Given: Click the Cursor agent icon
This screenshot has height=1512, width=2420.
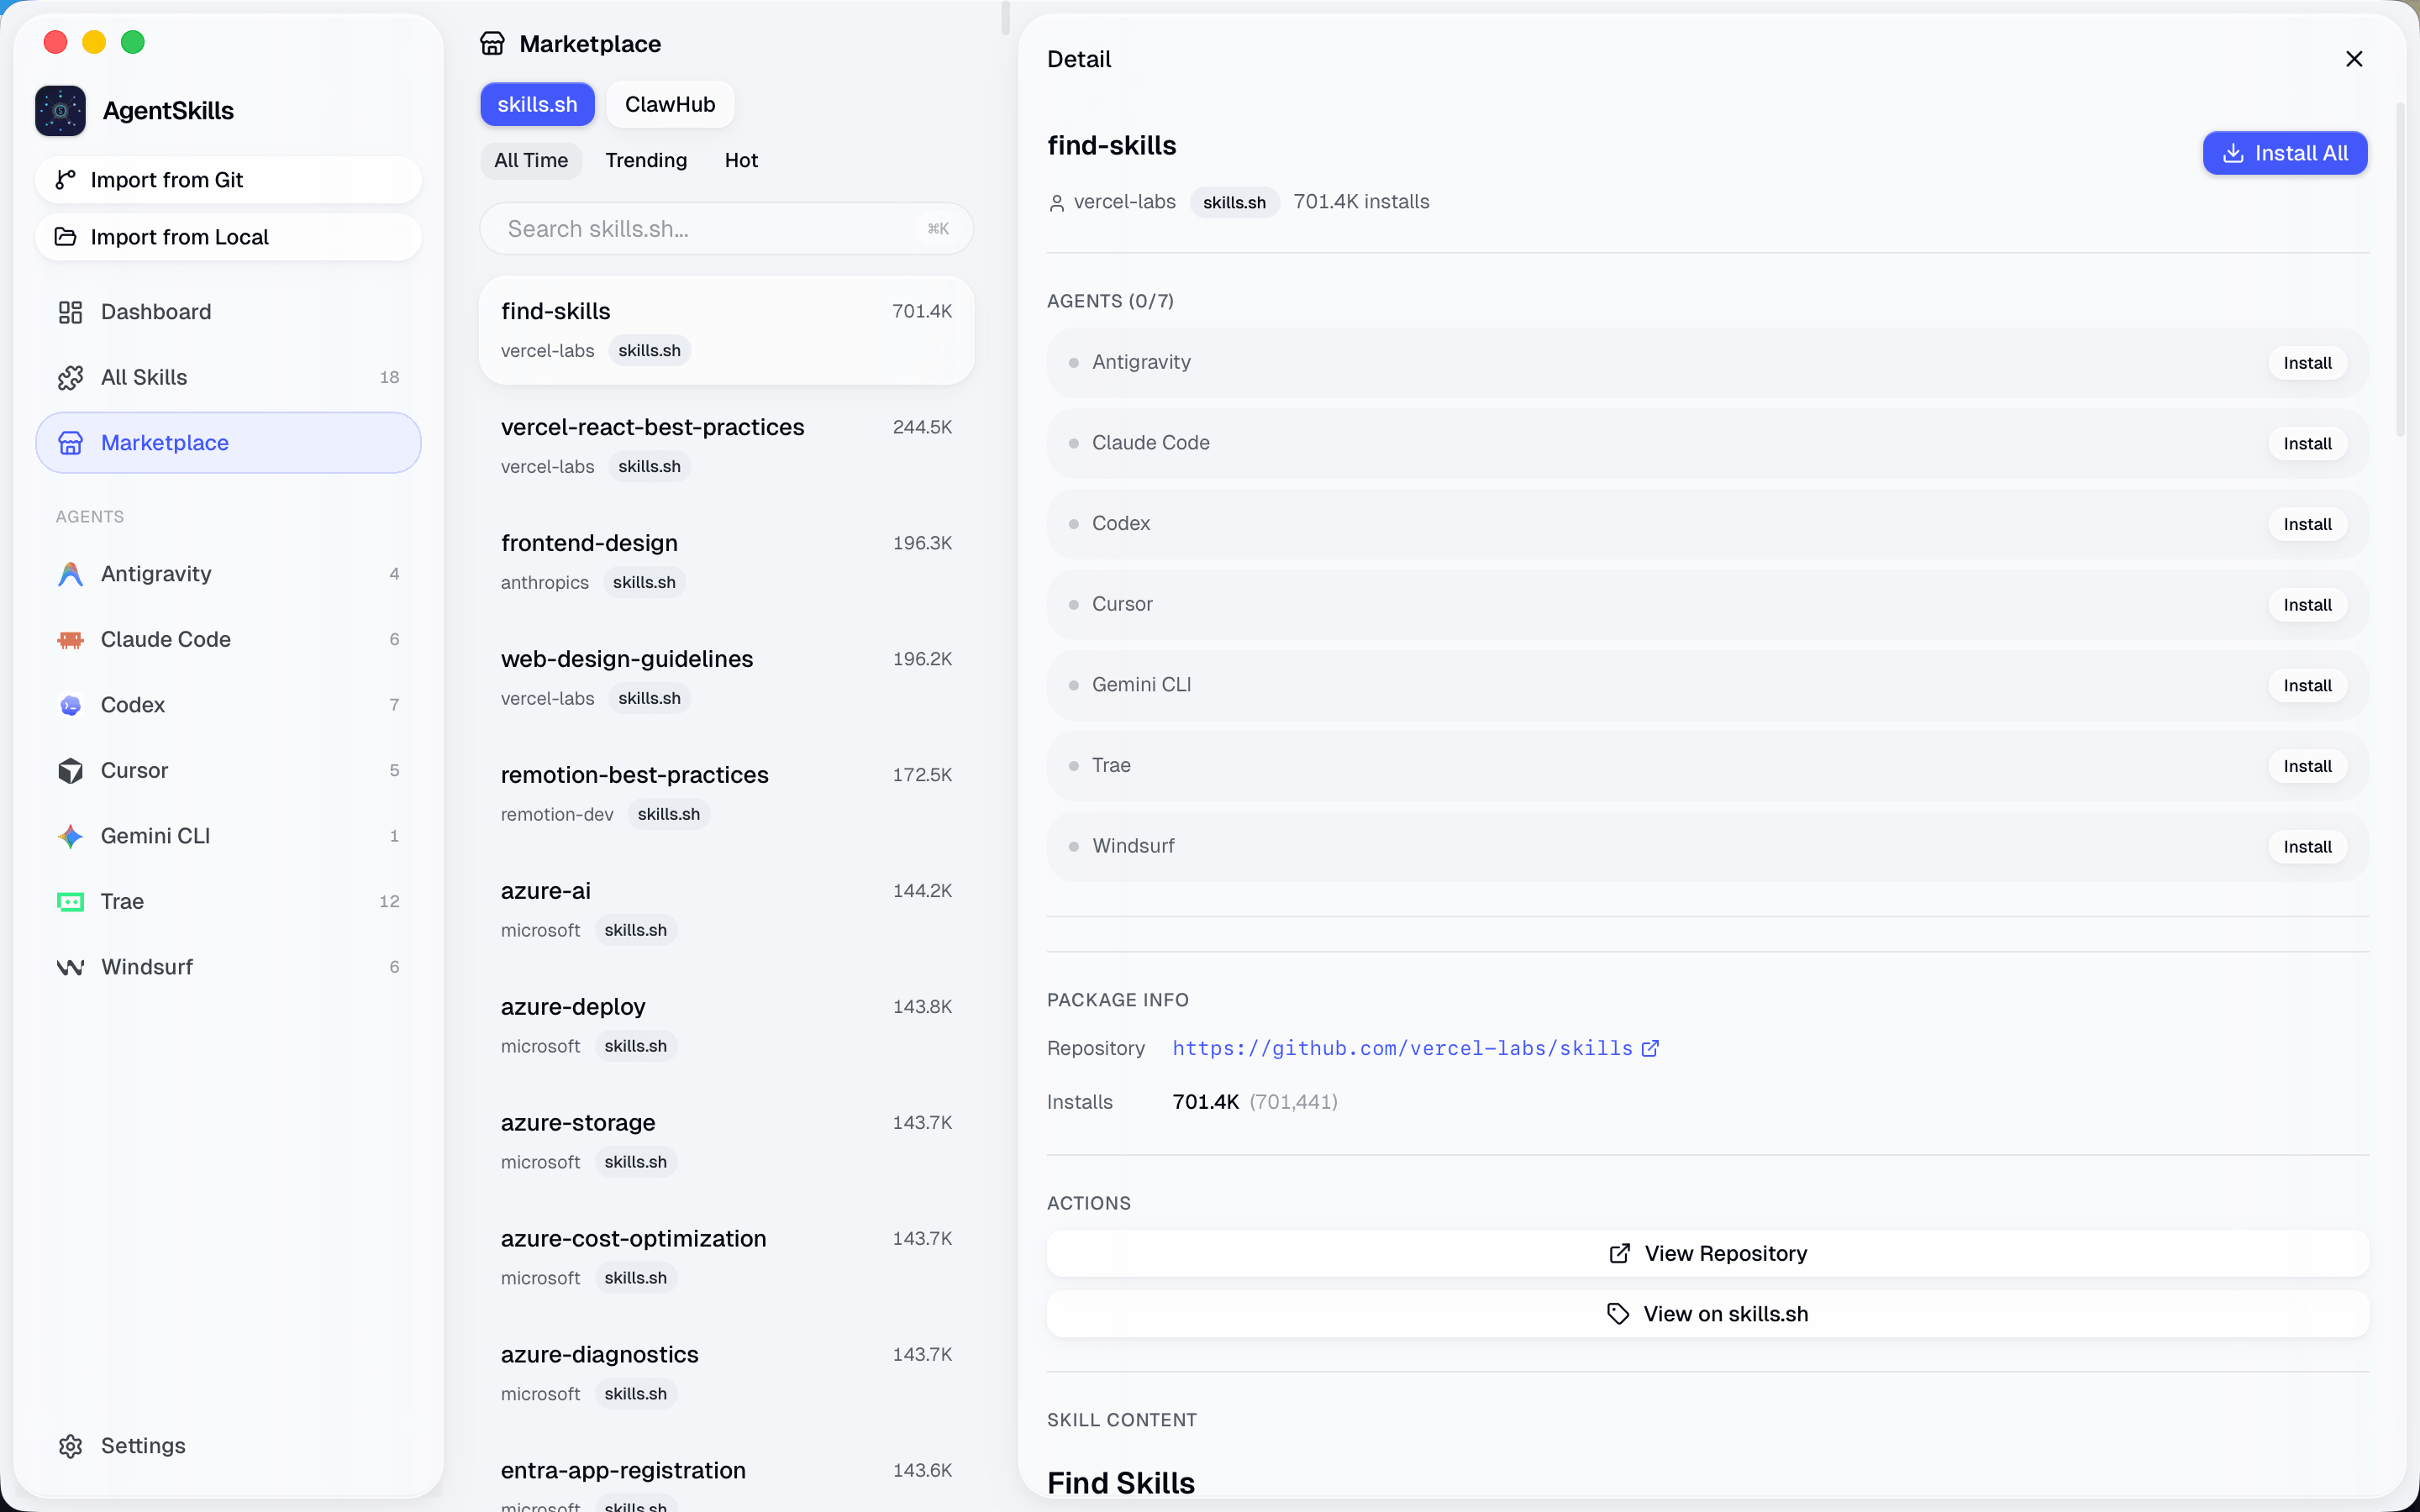Looking at the screenshot, I should point(70,770).
